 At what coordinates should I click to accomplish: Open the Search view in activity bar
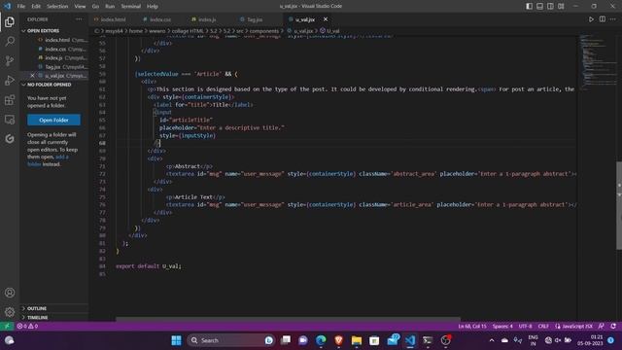tap(10, 41)
